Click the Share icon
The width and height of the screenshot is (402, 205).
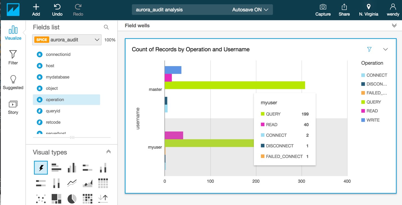[344, 7]
